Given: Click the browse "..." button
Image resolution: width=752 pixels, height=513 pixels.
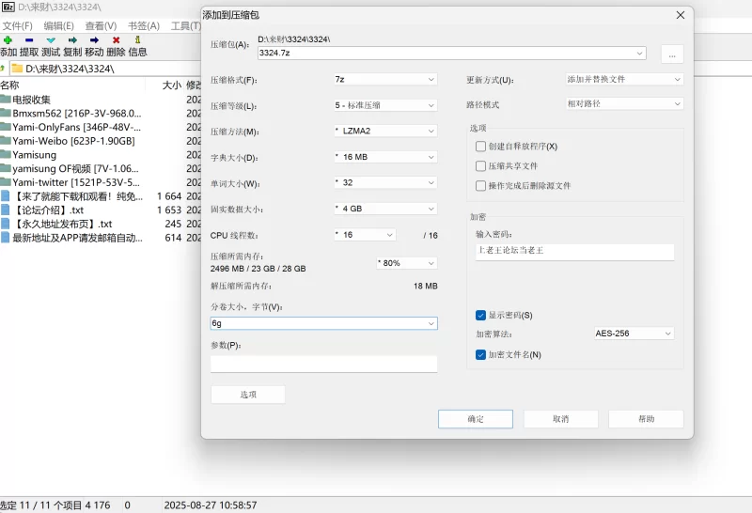Looking at the screenshot, I should pyautogui.click(x=672, y=54).
